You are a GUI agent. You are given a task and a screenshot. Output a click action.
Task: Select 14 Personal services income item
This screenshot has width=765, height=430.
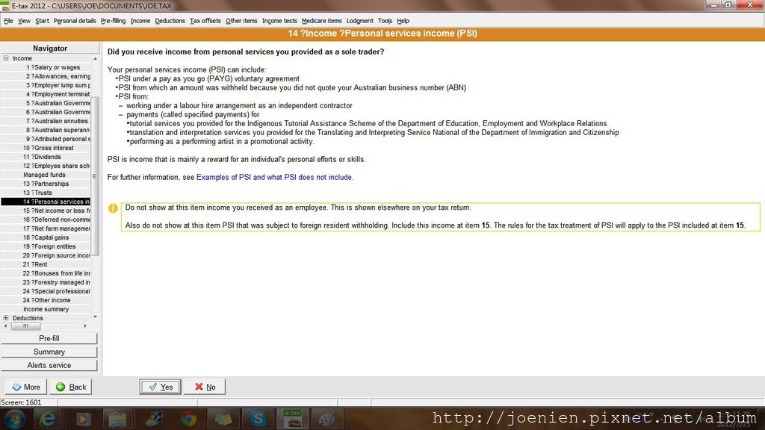click(x=46, y=202)
